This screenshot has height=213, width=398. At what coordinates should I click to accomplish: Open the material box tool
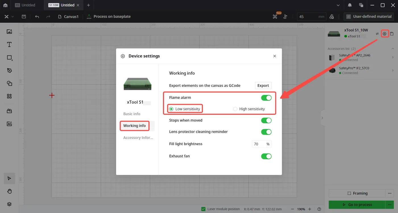coord(9,111)
